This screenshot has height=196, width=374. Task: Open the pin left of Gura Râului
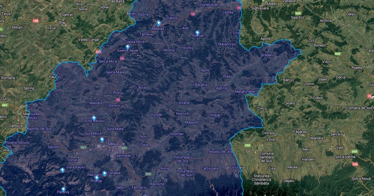click(62, 170)
